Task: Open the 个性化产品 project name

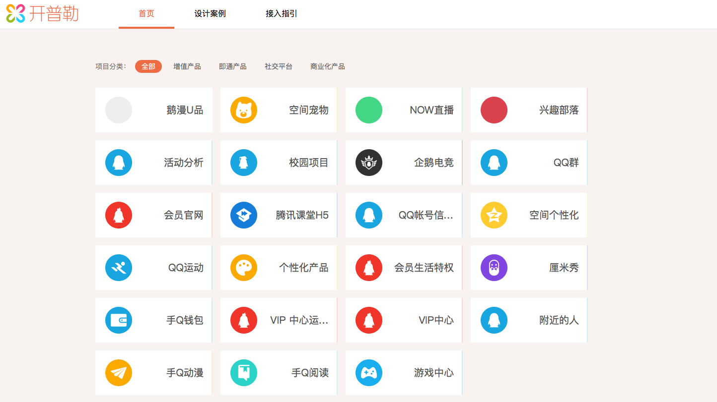Action: (304, 268)
